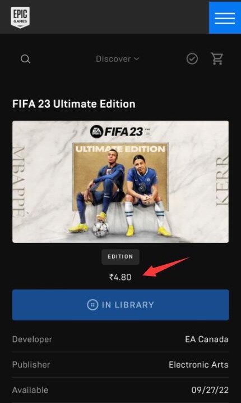241x403 pixels.
Task: Click the EA Canada developer name
Action: 207,339
